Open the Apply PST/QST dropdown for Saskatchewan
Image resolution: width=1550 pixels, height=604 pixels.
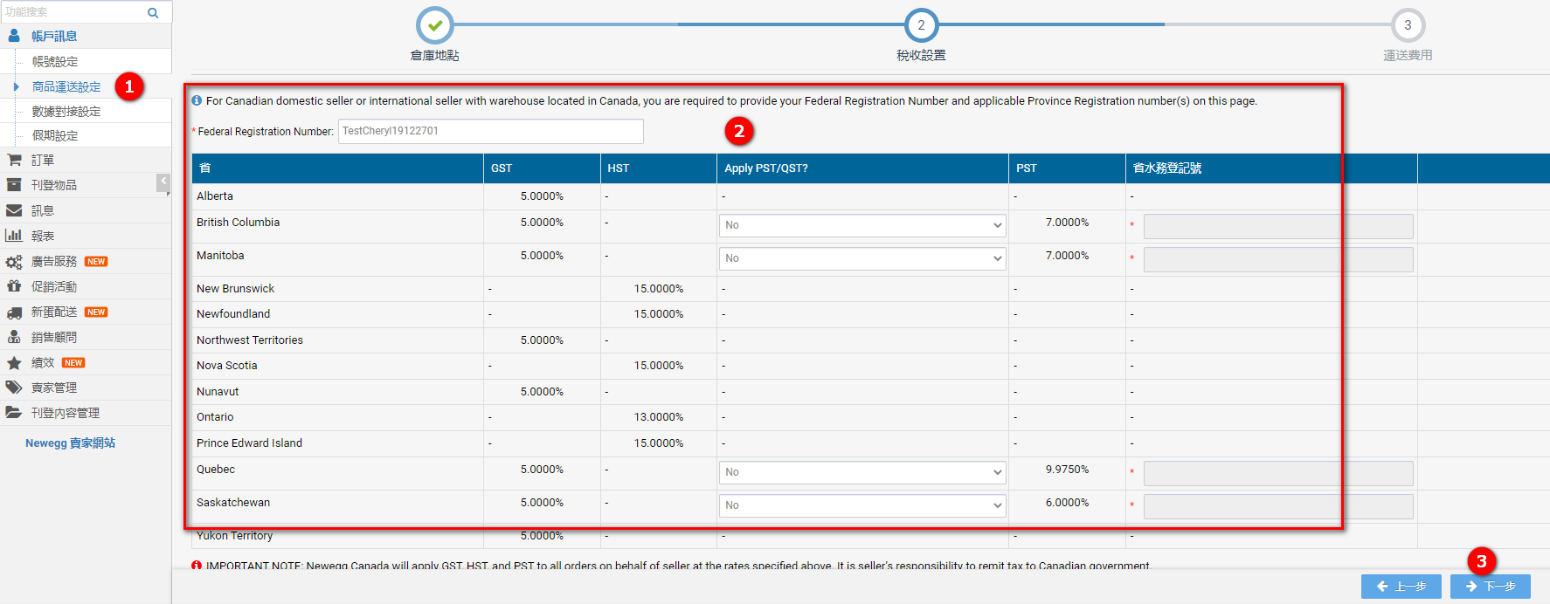pyautogui.click(x=862, y=506)
